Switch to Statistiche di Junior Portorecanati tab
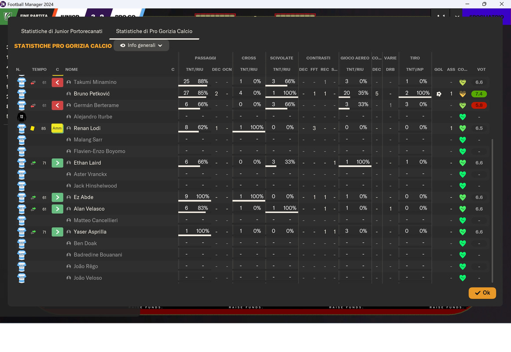 (62, 31)
